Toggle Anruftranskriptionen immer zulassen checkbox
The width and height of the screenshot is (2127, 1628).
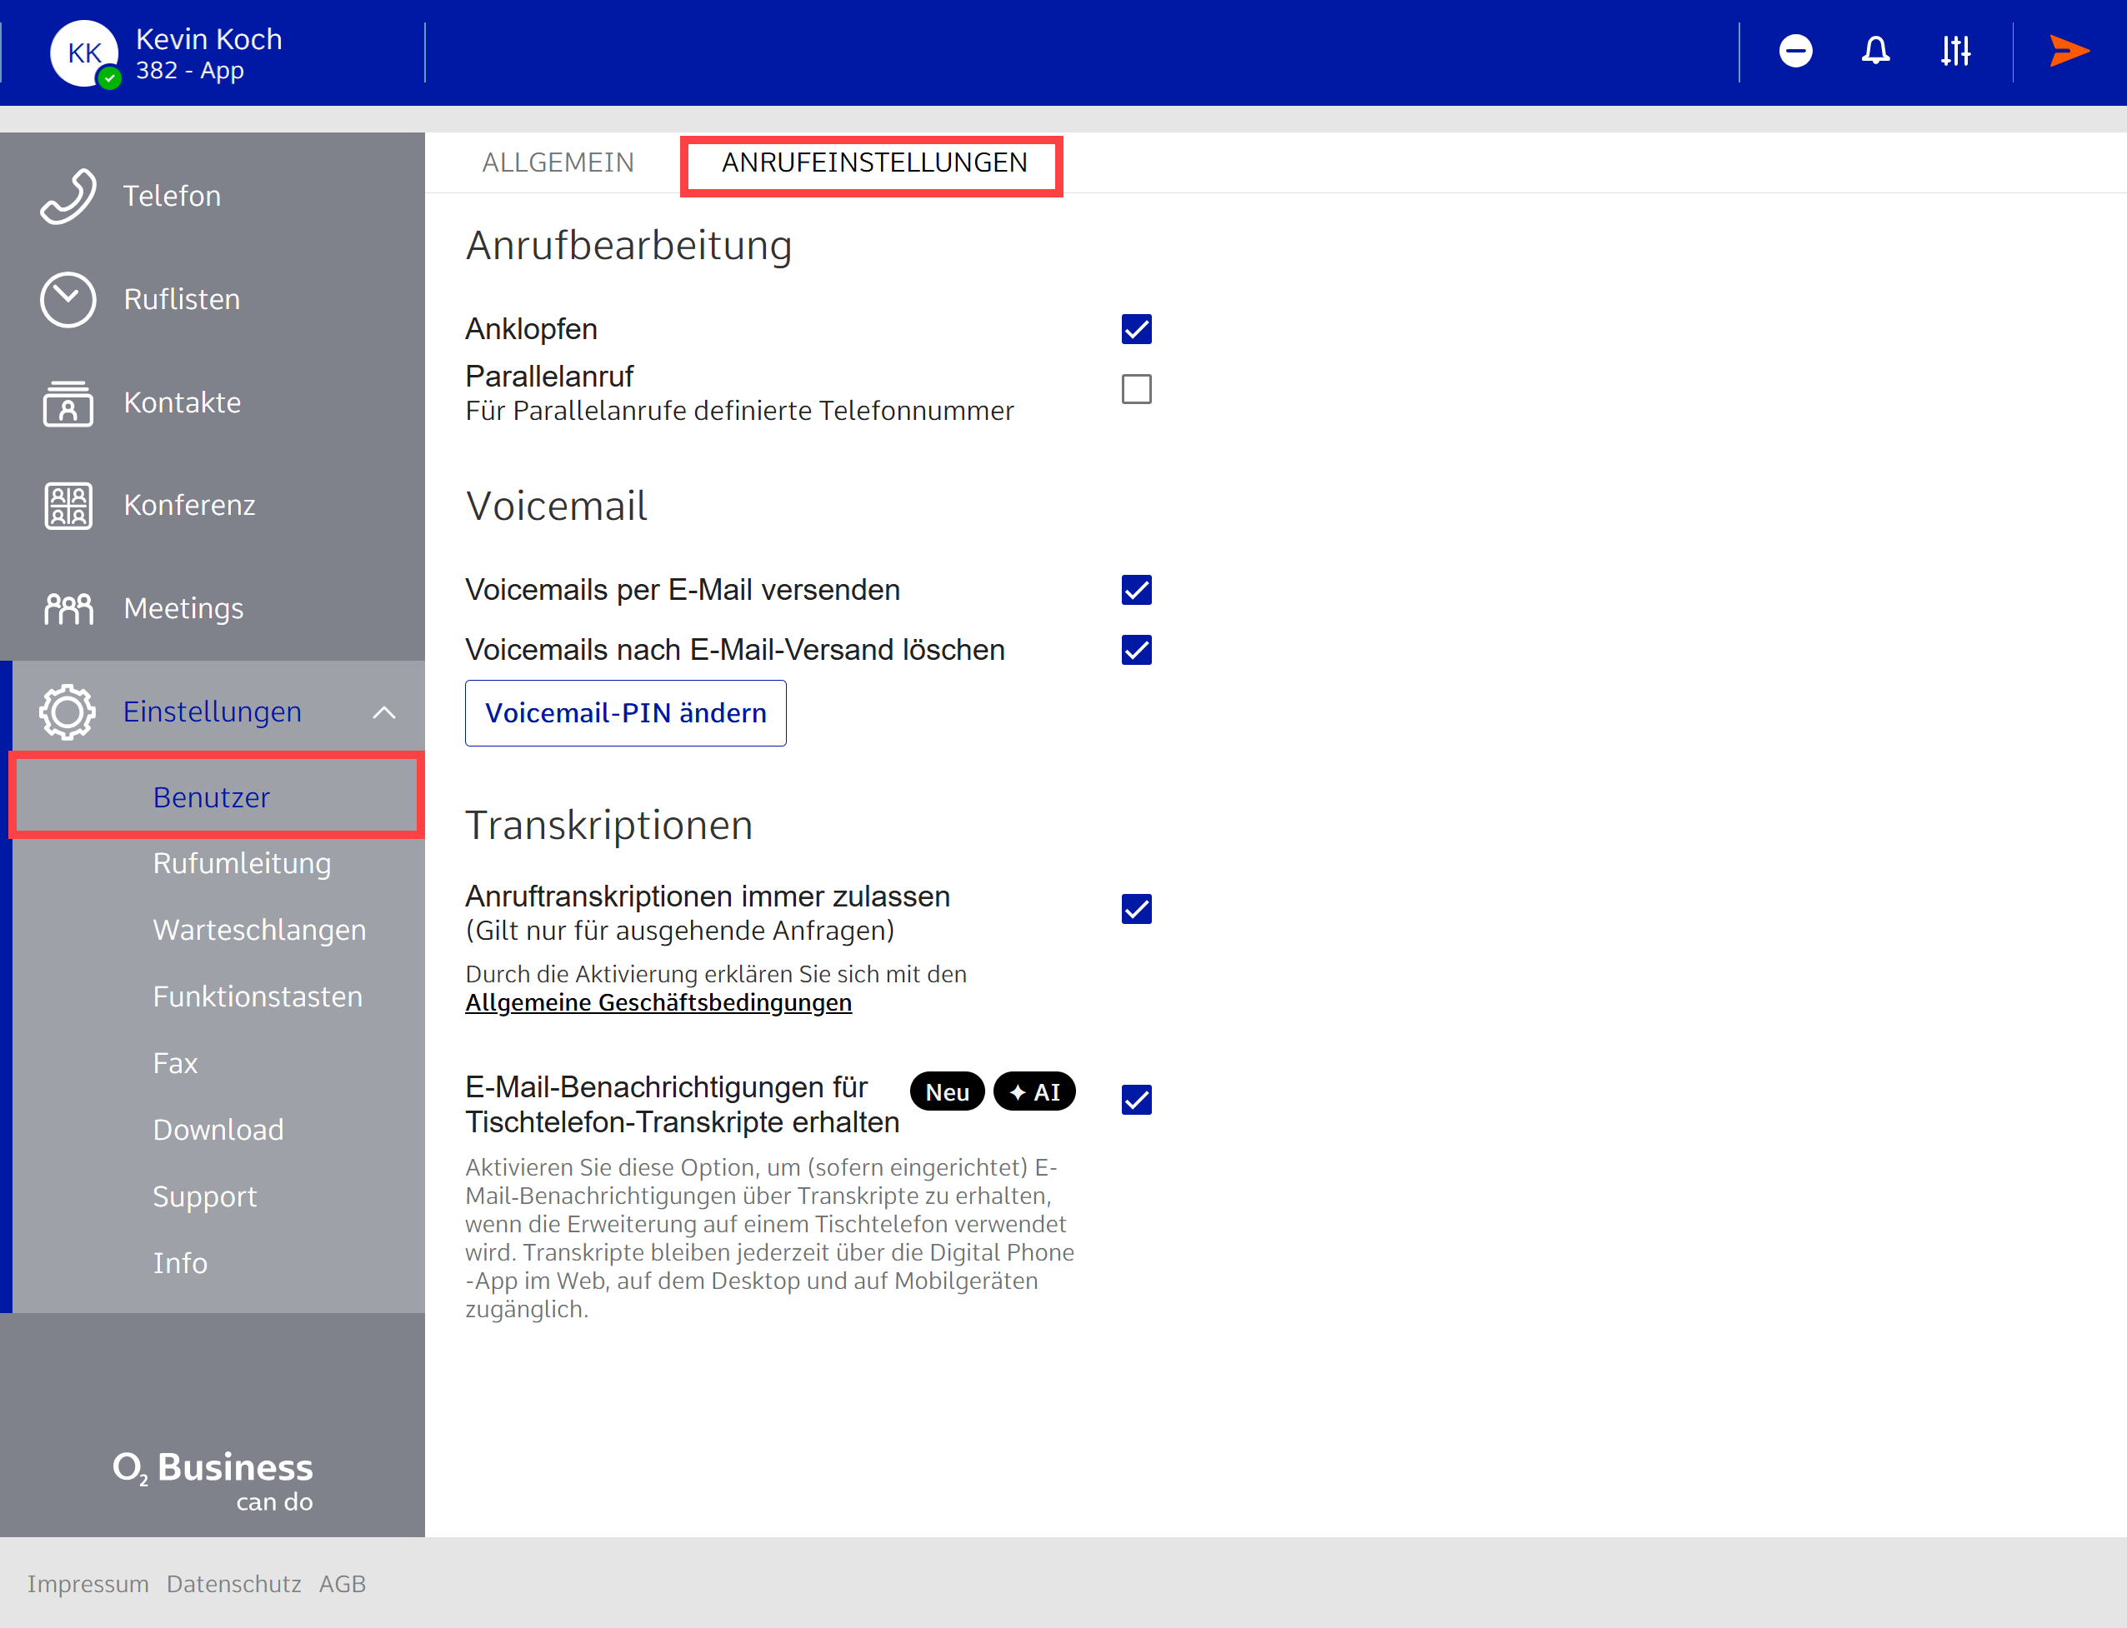click(x=1136, y=909)
